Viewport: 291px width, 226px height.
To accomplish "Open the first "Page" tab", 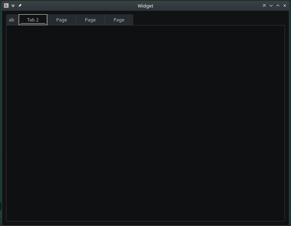I will [x=62, y=20].
